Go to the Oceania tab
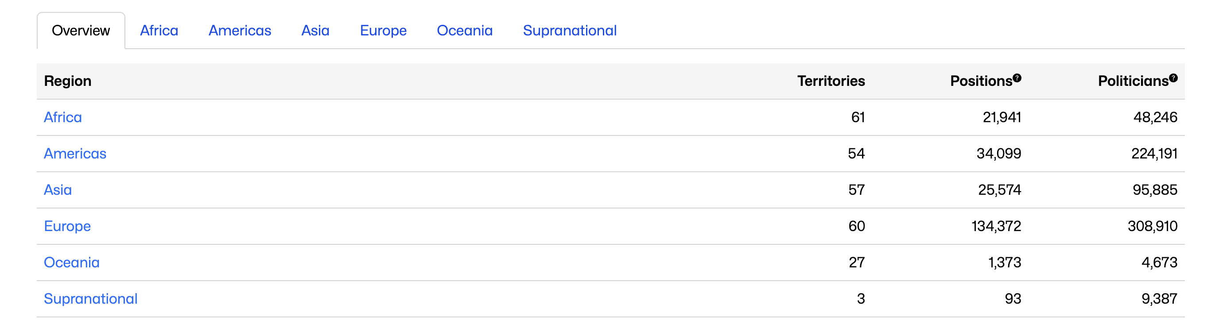Image resolution: width=1223 pixels, height=332 pixels. (x=464, y=31)
